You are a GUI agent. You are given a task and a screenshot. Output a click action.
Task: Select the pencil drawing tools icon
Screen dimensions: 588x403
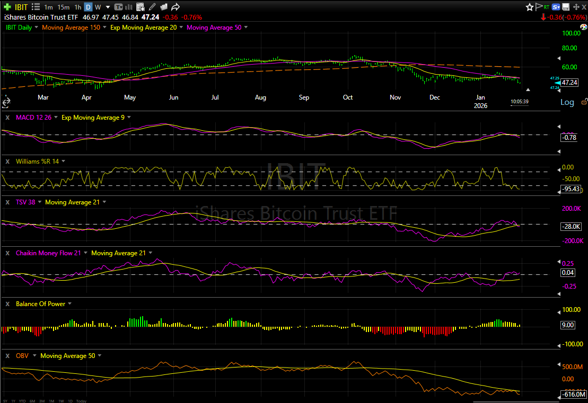[x=152, y=7]
